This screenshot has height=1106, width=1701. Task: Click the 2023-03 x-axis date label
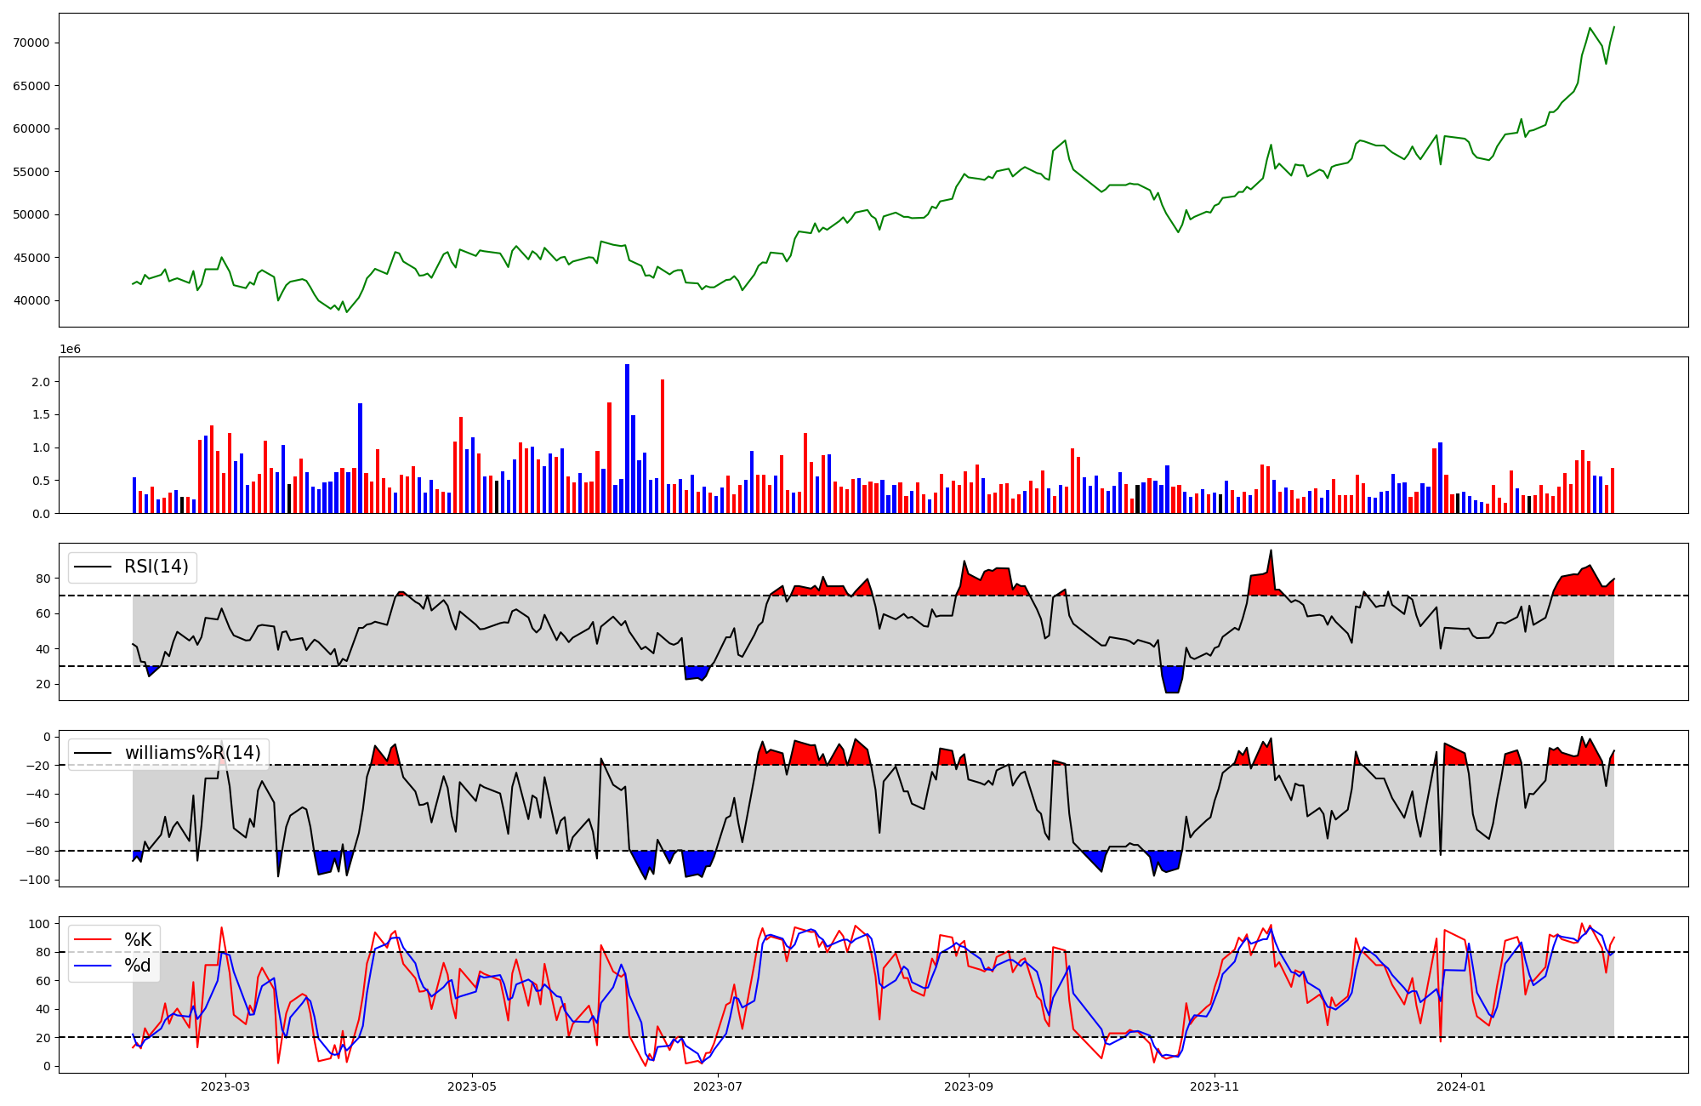(225, 1086)
